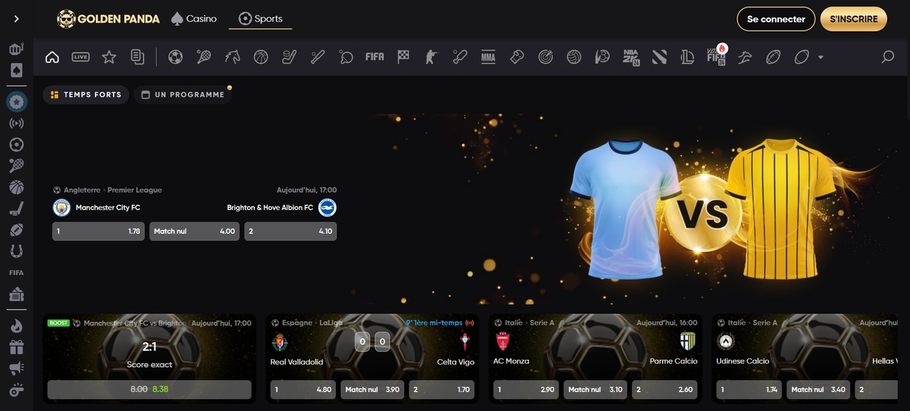Open the NBA 2K24 esports icon
The width and height of the screenshot is (910, 411).
630,57
